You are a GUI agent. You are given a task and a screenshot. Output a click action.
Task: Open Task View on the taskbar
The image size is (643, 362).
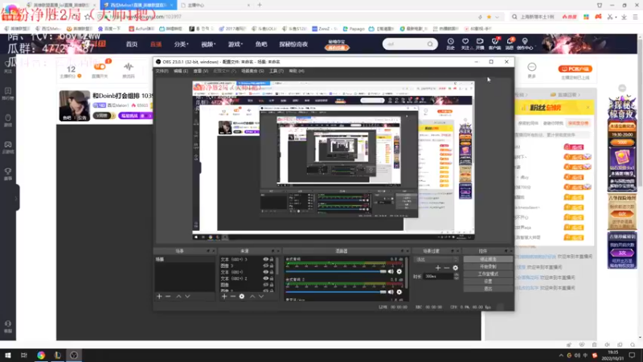[24, 355]
